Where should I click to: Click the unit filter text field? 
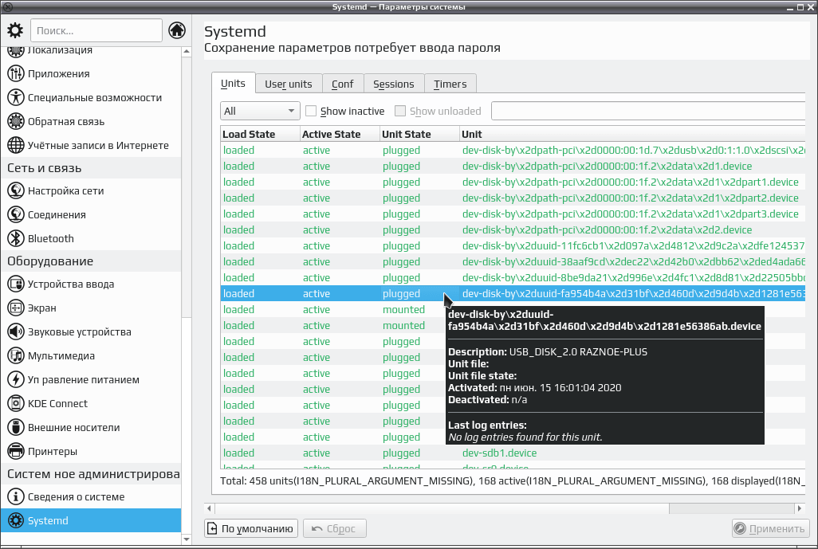[x=648, y=111]
